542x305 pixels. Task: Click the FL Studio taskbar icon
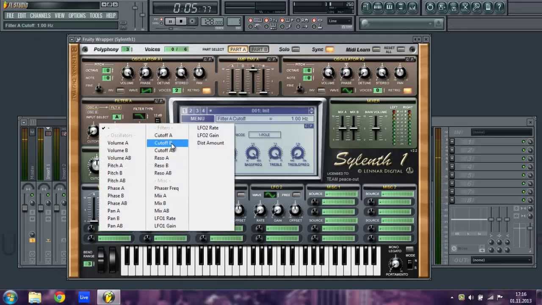[x=109, y=297]
